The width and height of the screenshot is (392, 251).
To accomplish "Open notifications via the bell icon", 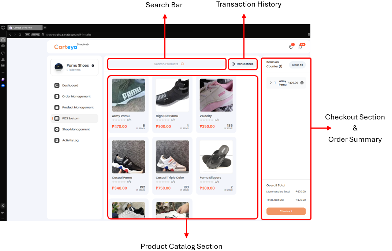I will pyautogui.click(x=300, y=47).
